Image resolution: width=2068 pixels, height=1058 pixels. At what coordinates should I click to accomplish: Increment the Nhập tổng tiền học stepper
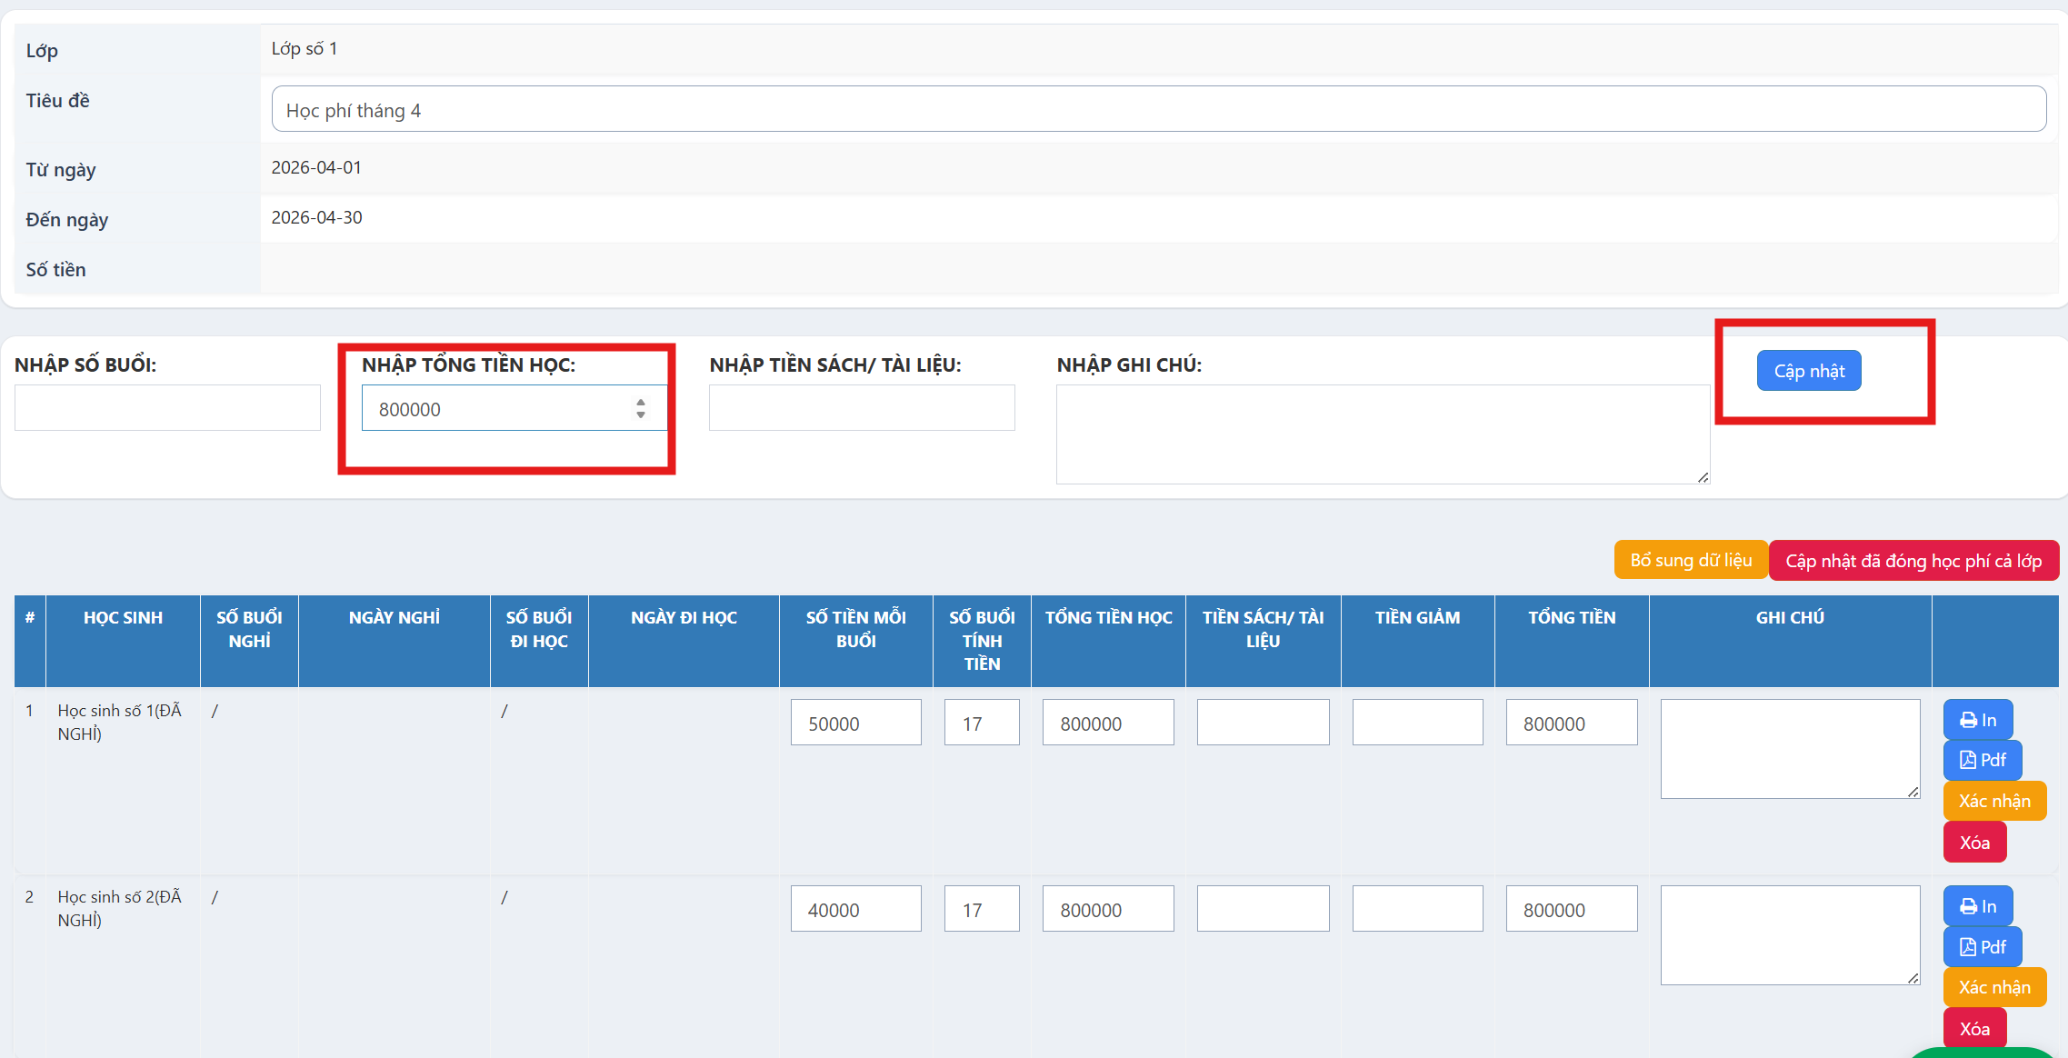pos(641,402)
